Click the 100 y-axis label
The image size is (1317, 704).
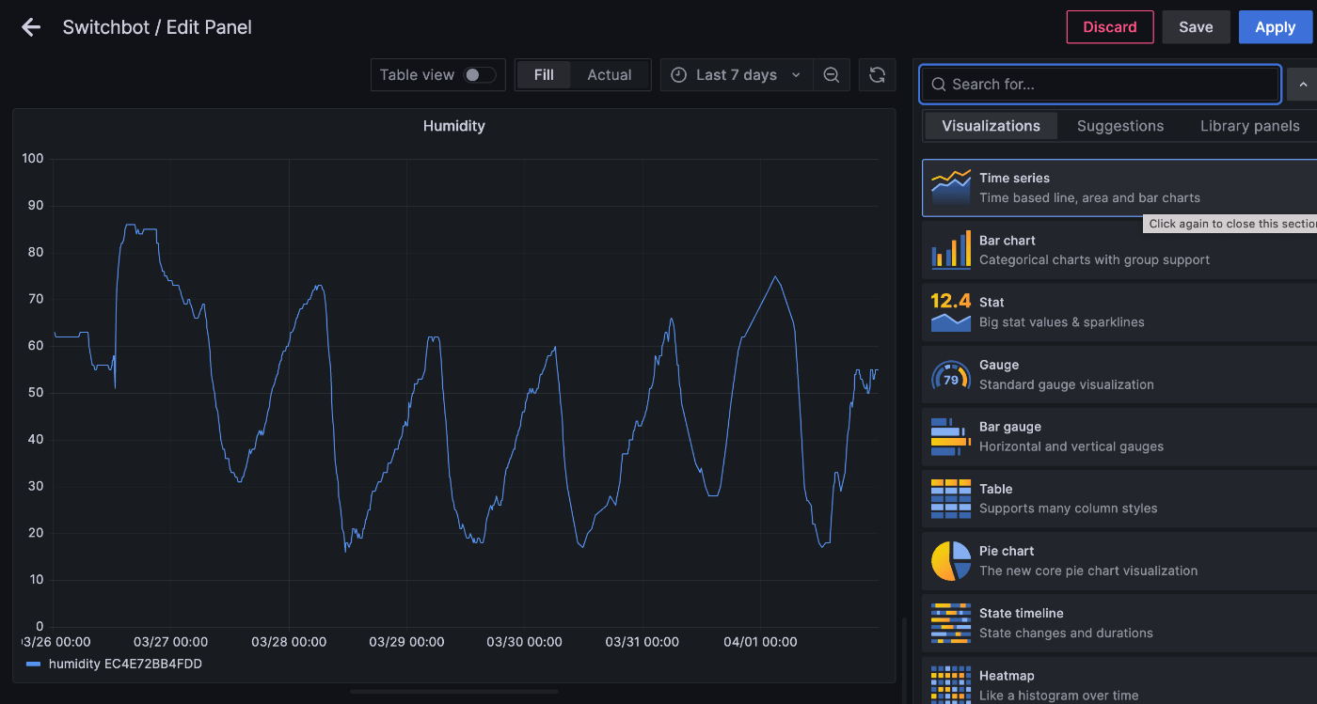(x=33, y=158)
